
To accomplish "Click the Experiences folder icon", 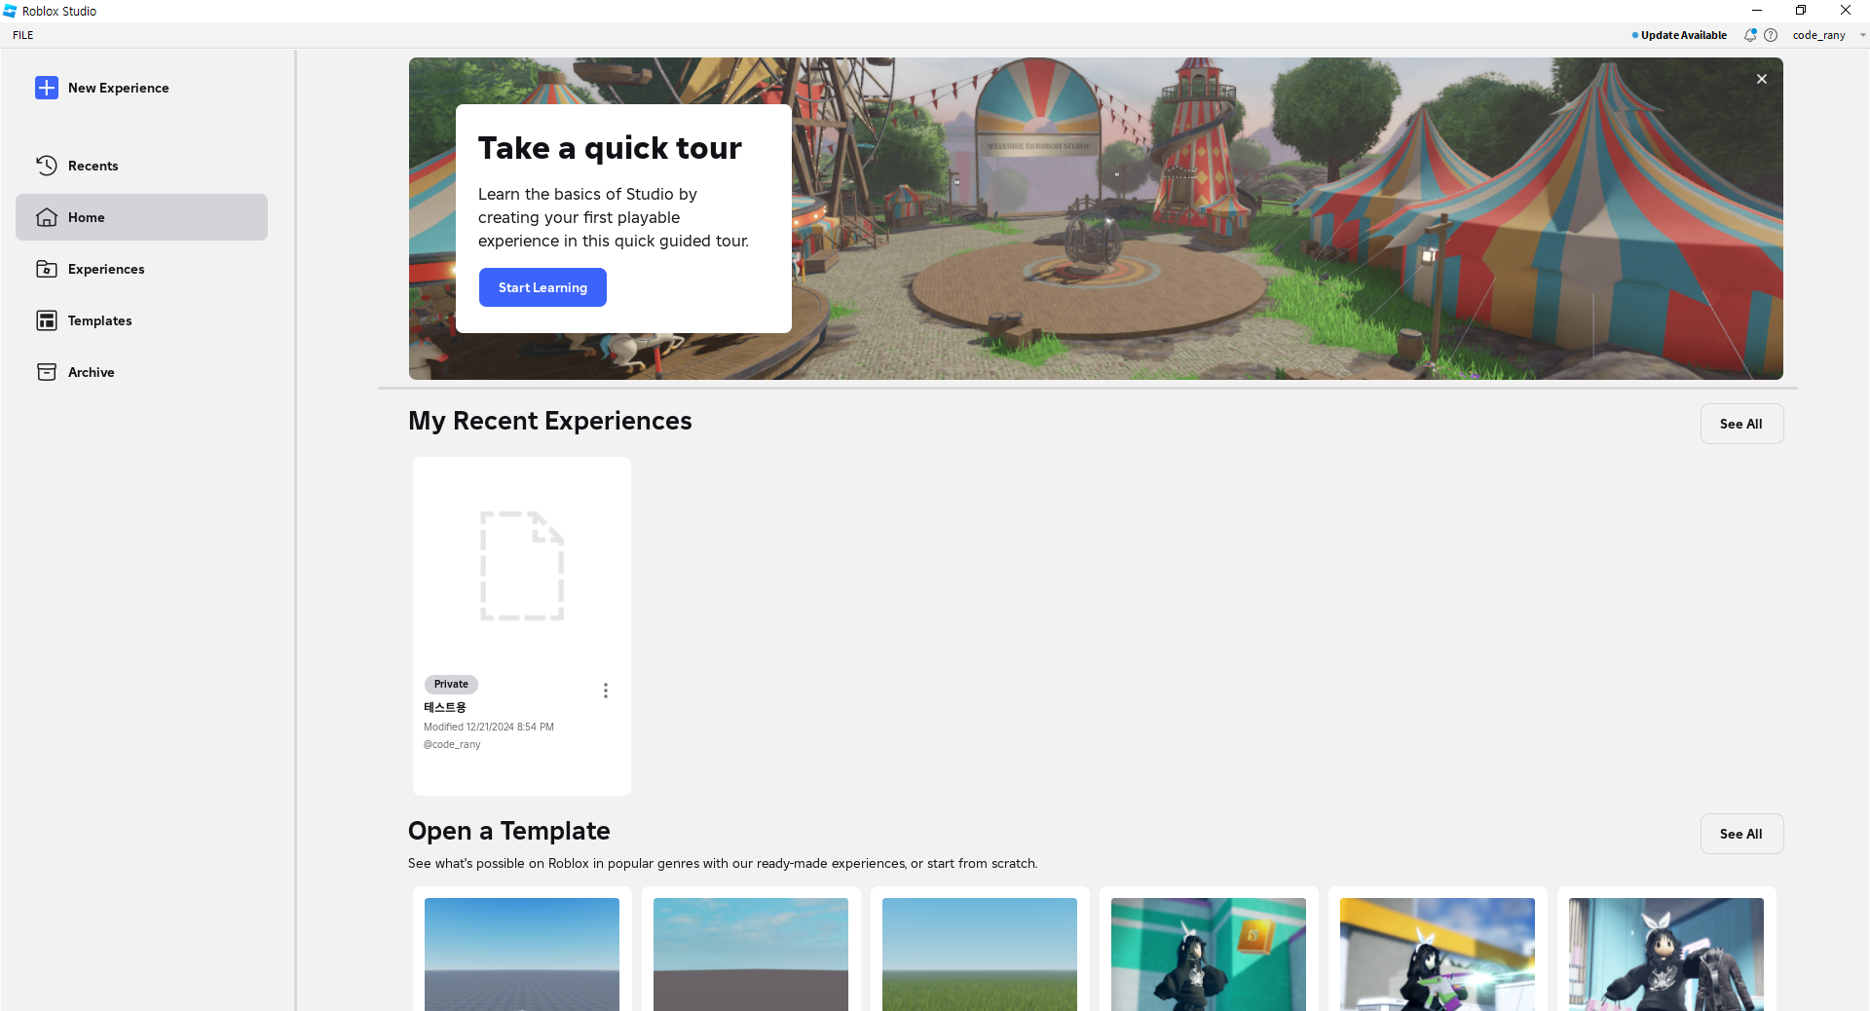I will pos(47,269).
